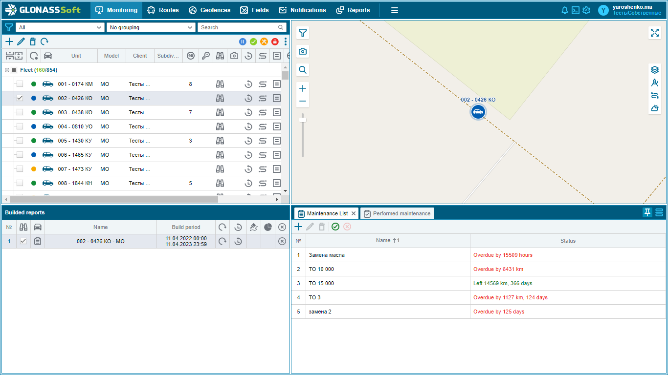Click green checkmark in maintenance toolbar

[x=335, y=227]
